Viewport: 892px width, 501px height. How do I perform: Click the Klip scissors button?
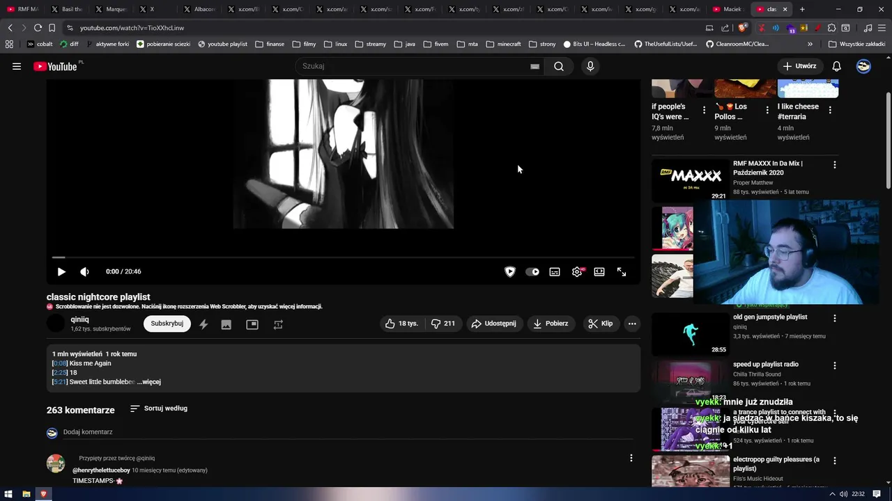(x=600, y=324)
